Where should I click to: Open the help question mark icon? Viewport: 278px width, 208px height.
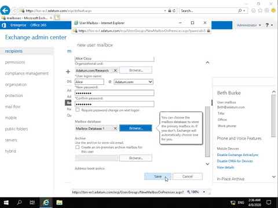coord(267,25)
